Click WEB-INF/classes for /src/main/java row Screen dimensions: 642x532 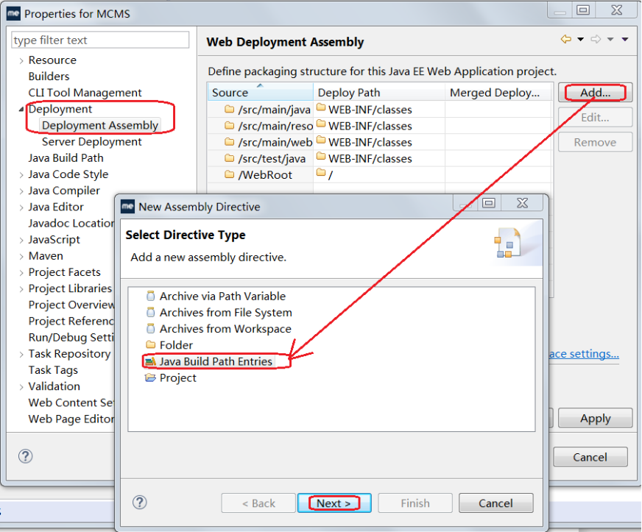coord(370,109)
